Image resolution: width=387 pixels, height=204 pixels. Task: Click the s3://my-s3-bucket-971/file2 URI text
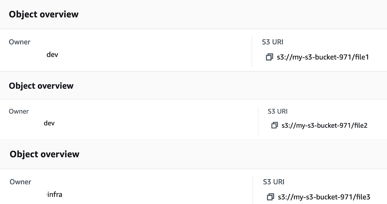point(325,125)
